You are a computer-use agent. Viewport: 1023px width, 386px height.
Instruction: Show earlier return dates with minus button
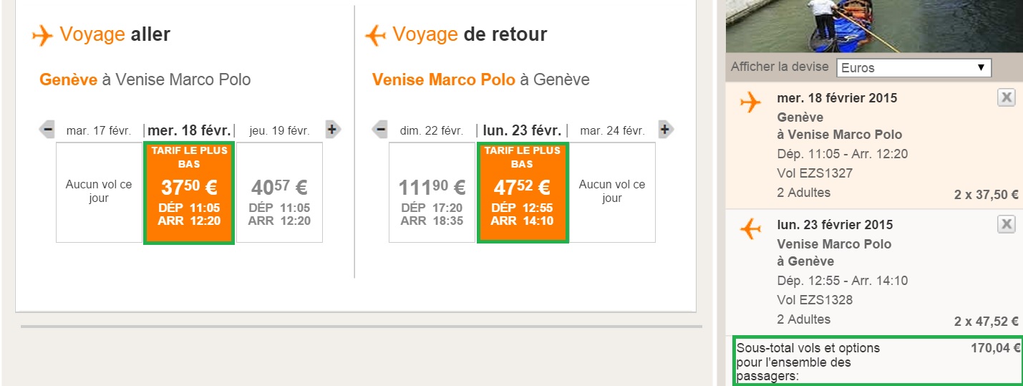click(x=380, y=130)
